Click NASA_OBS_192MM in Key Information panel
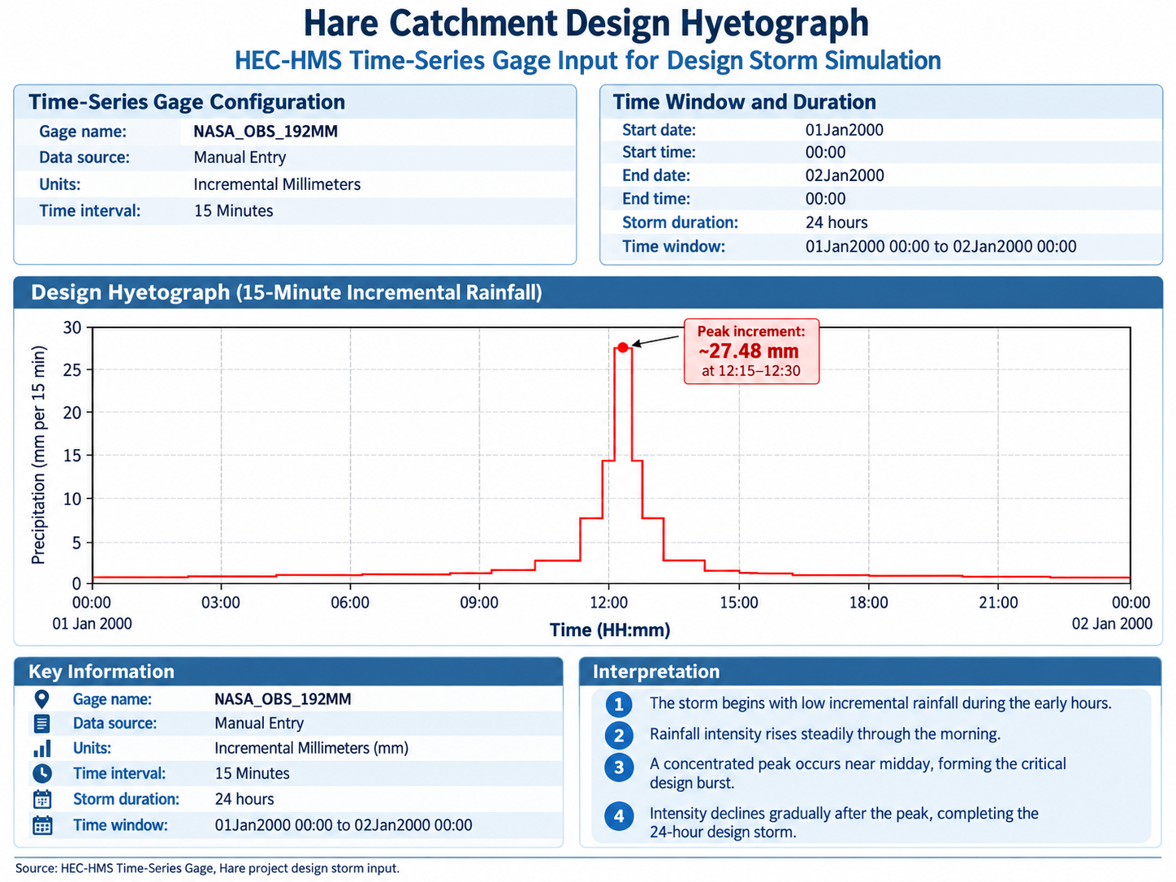The height and width of the screenshot is (882, 1176). click(283, 699)
